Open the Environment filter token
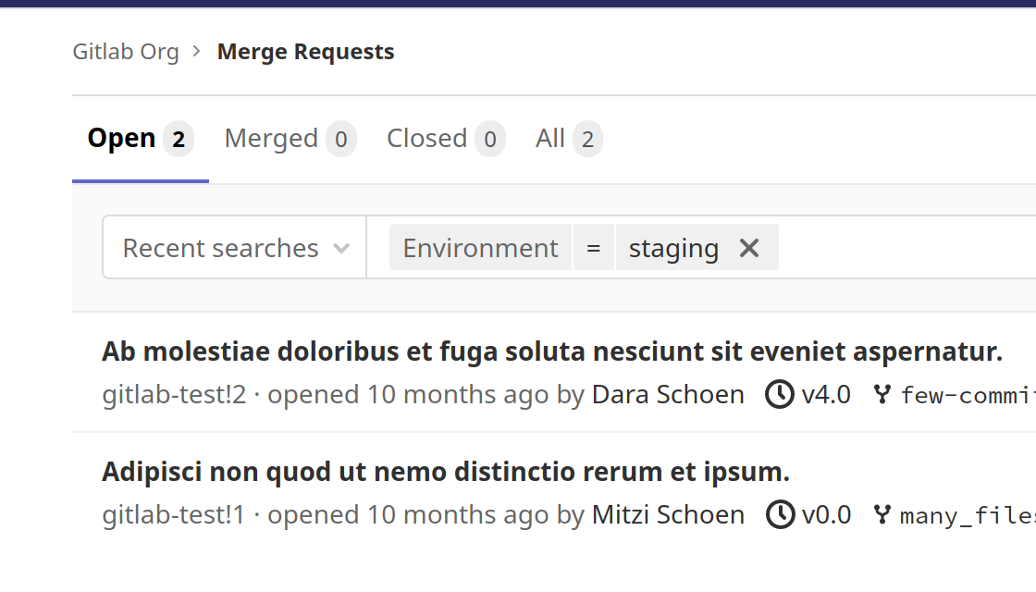This screenshot has height=592, width=1036. [x=480, y=247]
